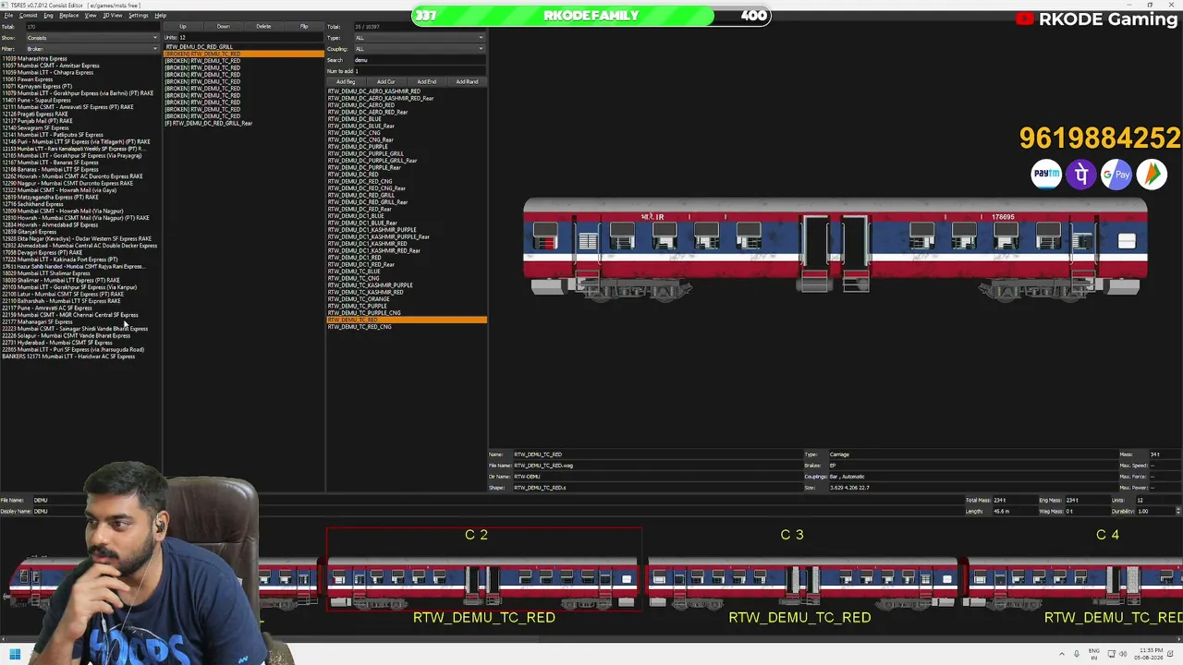Select consist 12859 Gitanjali Express
The width and height of the screenshot is (1183, 665).
(x=30, y=232)
